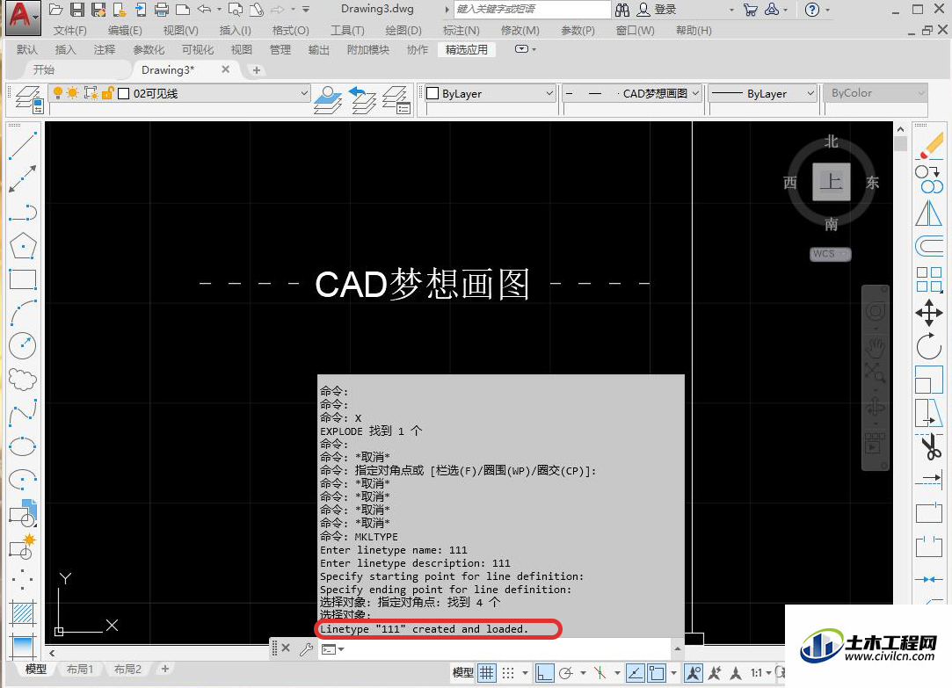Close the Drawing3* file tab
The image size is (952, 688).
(225, 69)
